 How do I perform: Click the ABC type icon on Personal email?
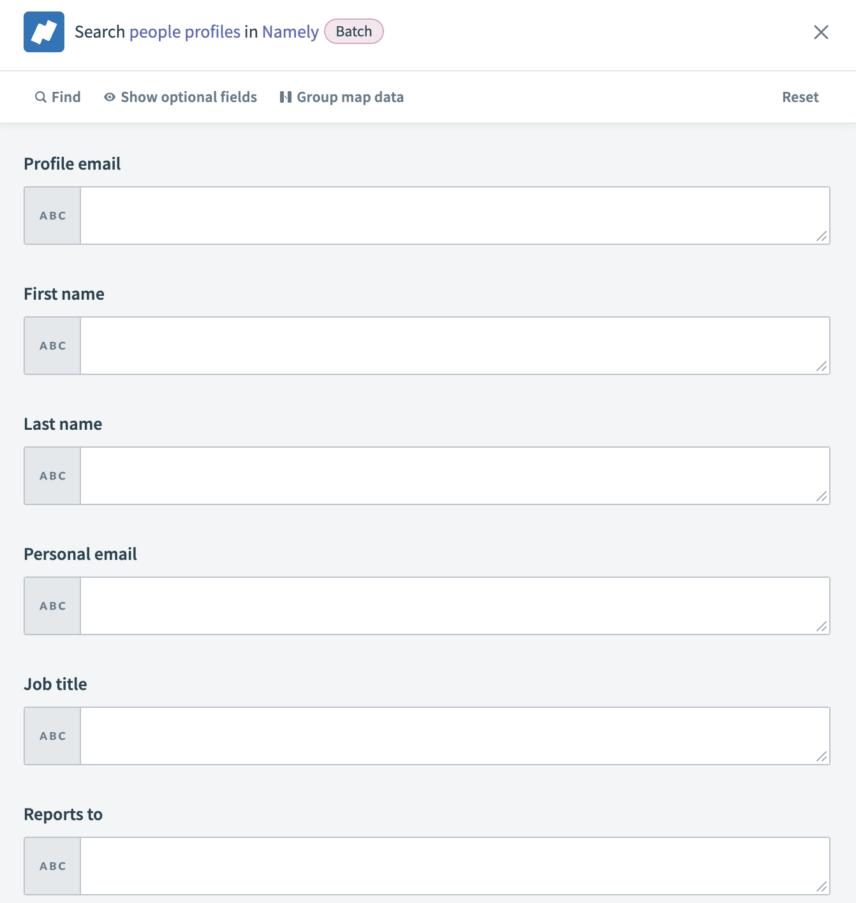[x=52, y=605]
